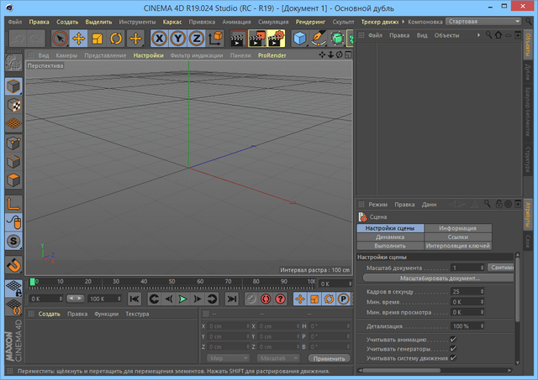Open the Сантиметры units dropdown

(501, 267)
